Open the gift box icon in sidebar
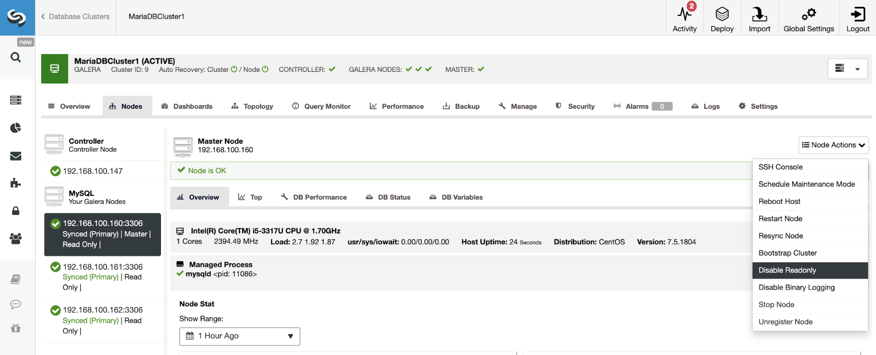The image size is (876, 355). [16, 328]
